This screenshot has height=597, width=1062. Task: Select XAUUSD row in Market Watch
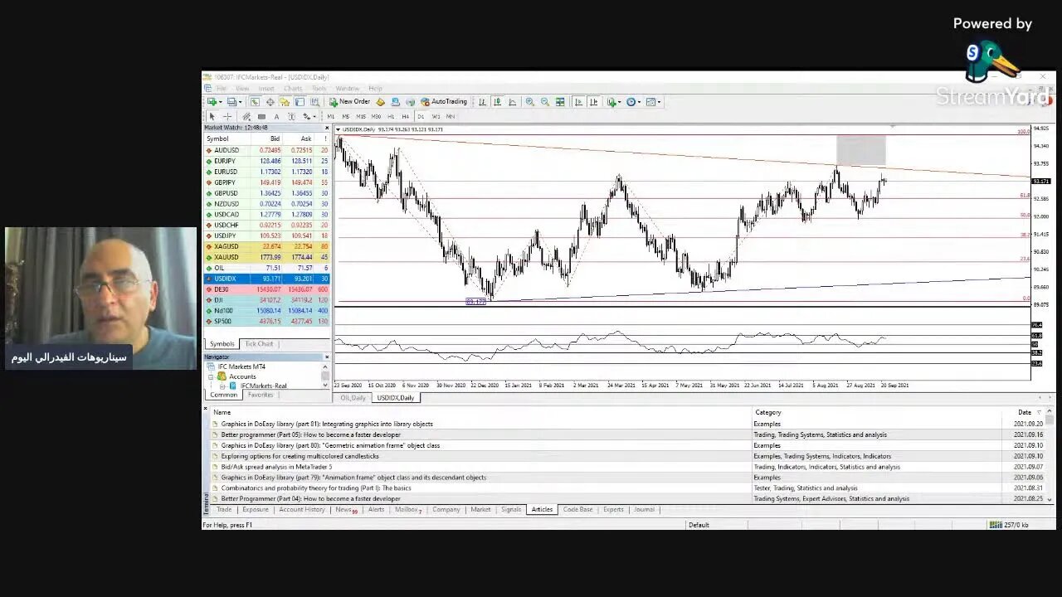266,257
